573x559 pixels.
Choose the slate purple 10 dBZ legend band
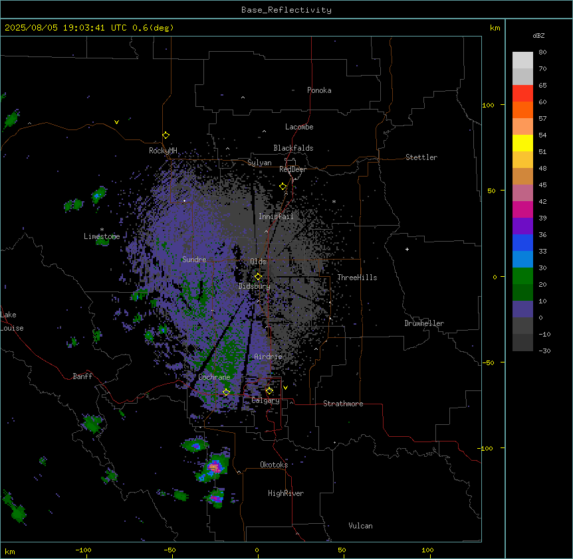[x=522, y=309]
